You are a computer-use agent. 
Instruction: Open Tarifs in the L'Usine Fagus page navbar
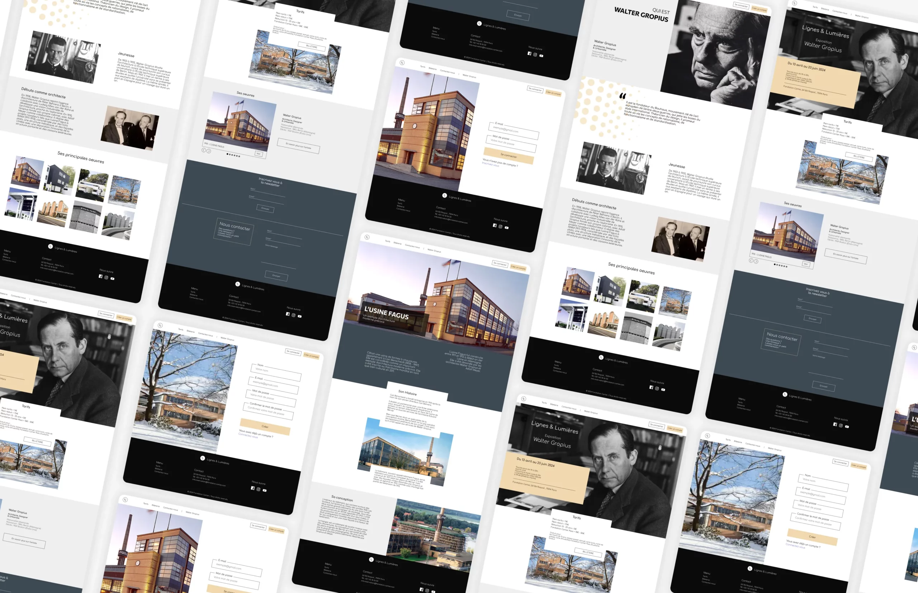388,242
